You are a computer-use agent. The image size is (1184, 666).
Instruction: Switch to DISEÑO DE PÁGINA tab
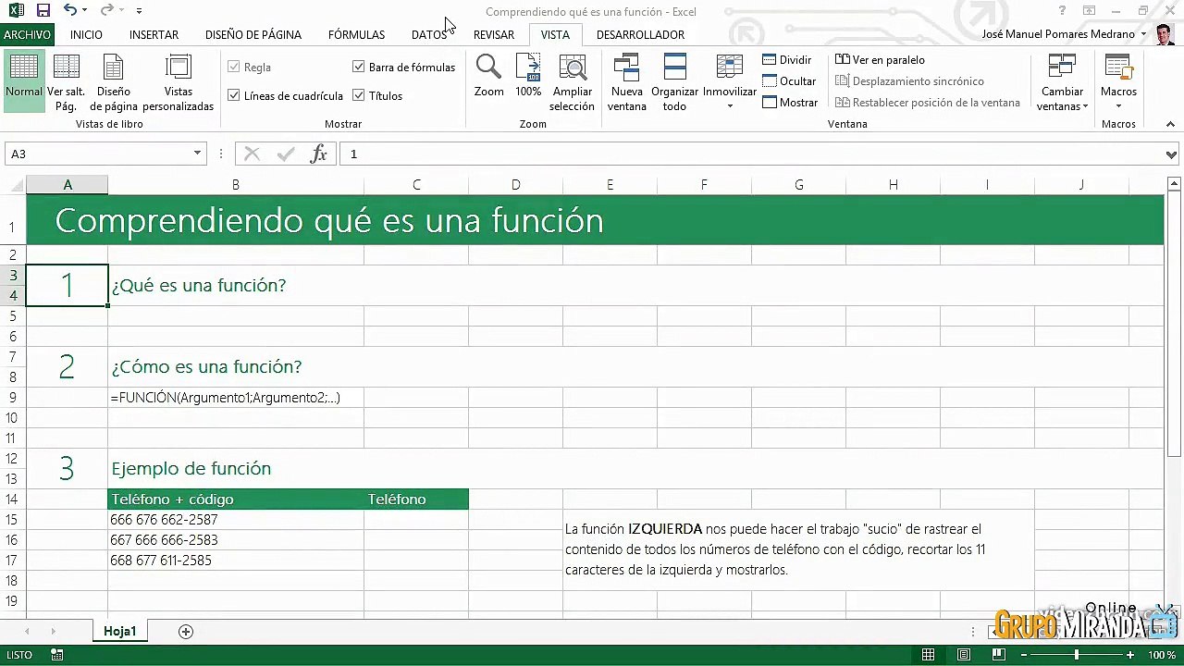(x=253, y=35)
